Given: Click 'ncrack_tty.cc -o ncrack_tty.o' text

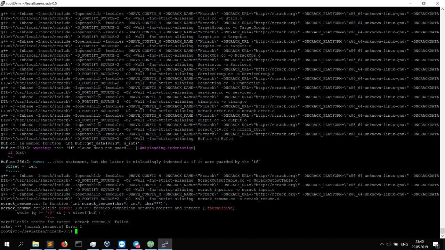Looking at the screenshot, I should (x=232, y=129).
